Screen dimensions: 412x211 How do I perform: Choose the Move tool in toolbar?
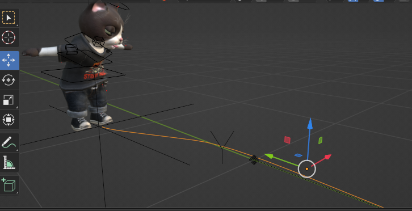pos(9,60)
